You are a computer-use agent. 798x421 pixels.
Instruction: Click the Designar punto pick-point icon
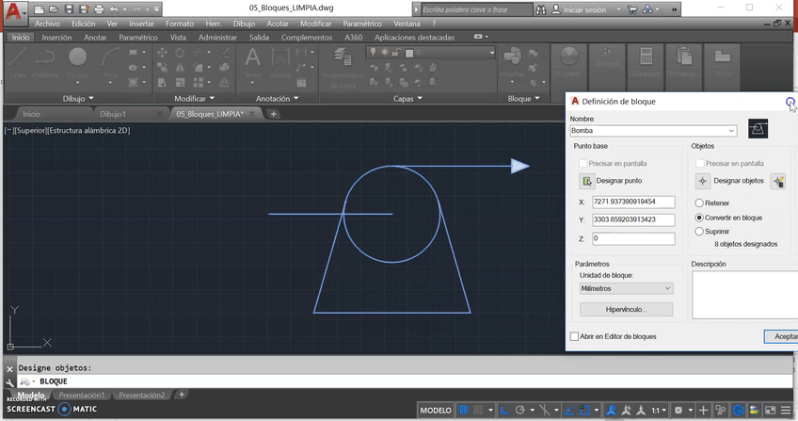pos(587,181)
